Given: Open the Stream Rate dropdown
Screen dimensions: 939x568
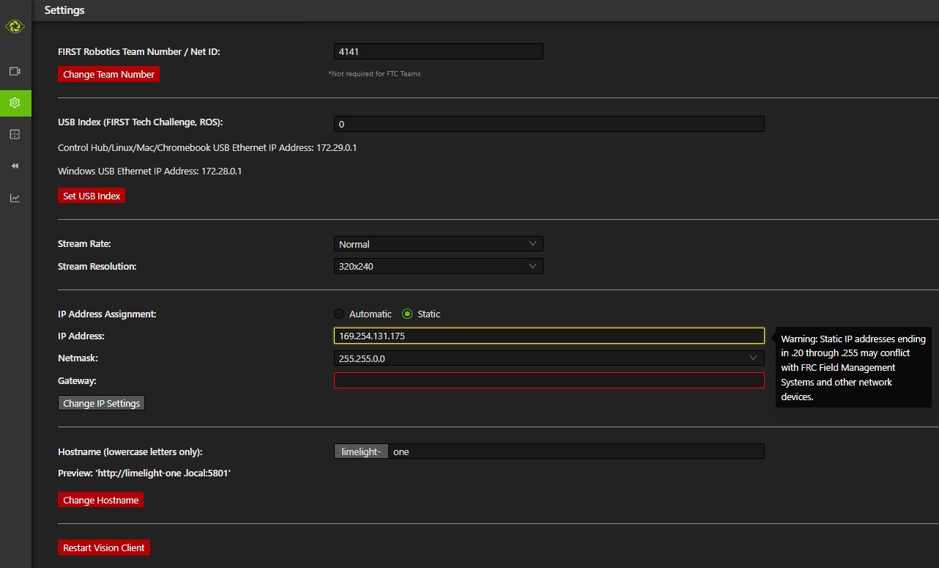Looking at the screenshot, I should tap(439, 244).
